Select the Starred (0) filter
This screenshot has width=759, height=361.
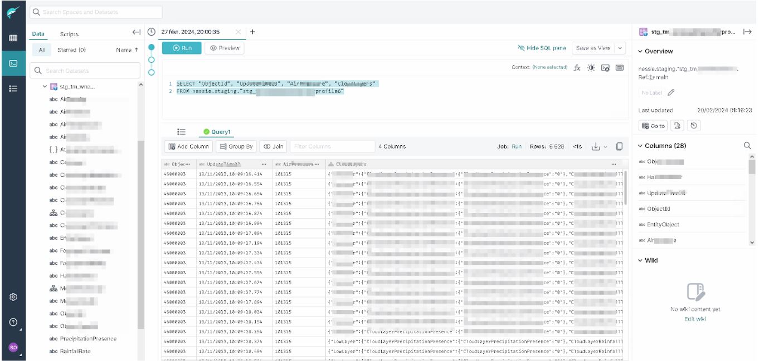(x=71, y=50)
